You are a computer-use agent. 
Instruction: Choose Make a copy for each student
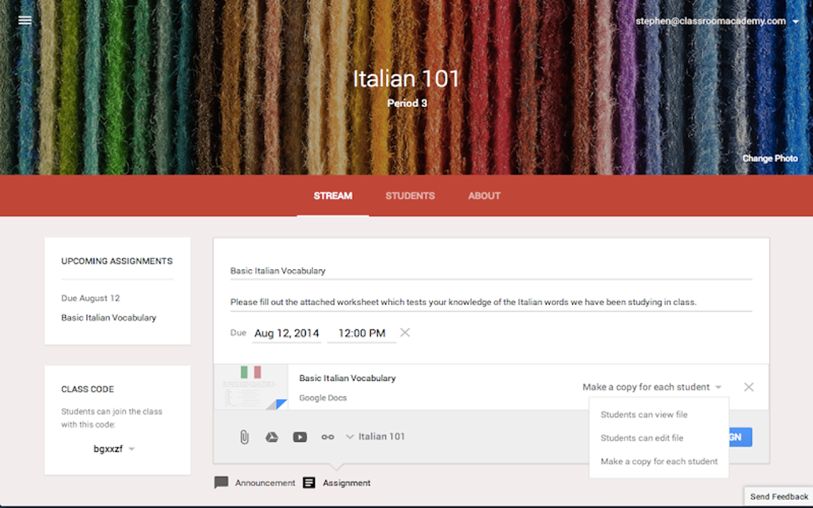pyautogui.click(x=658, y=461)
